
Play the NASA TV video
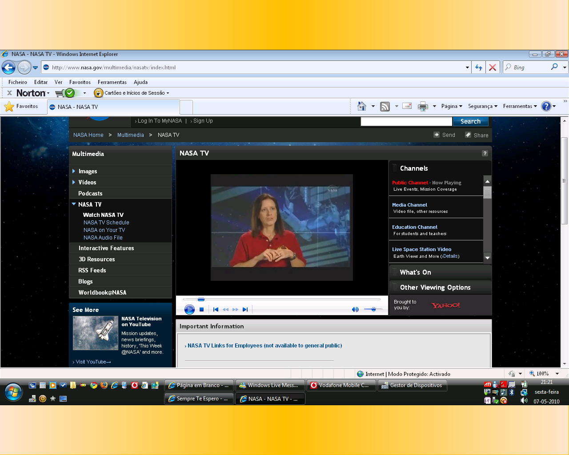(189, 309)
